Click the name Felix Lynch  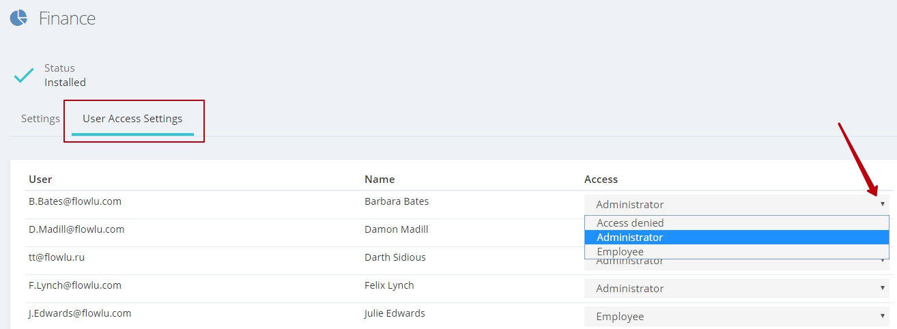pyautogui.click(x=389, y=285)
